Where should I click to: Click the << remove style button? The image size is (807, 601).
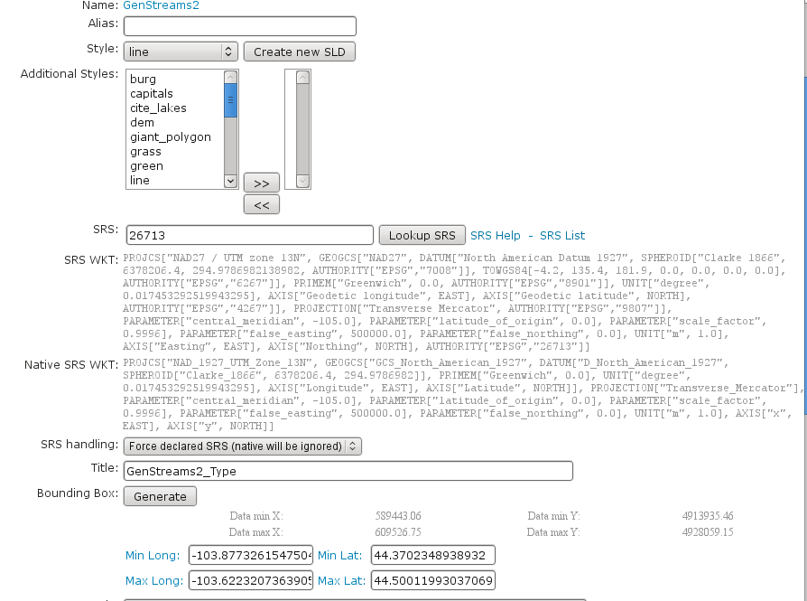261,205
